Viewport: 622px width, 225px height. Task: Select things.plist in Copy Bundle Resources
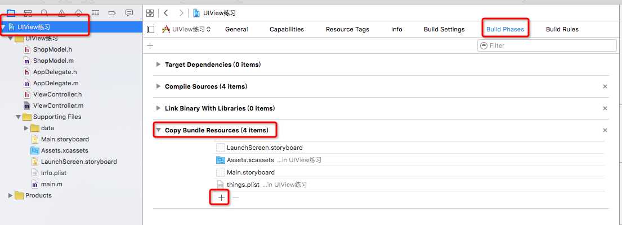(410, 185)
